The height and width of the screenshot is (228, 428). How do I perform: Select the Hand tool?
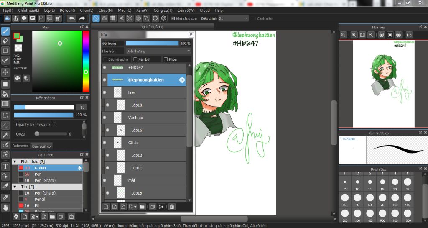(5, 208)
